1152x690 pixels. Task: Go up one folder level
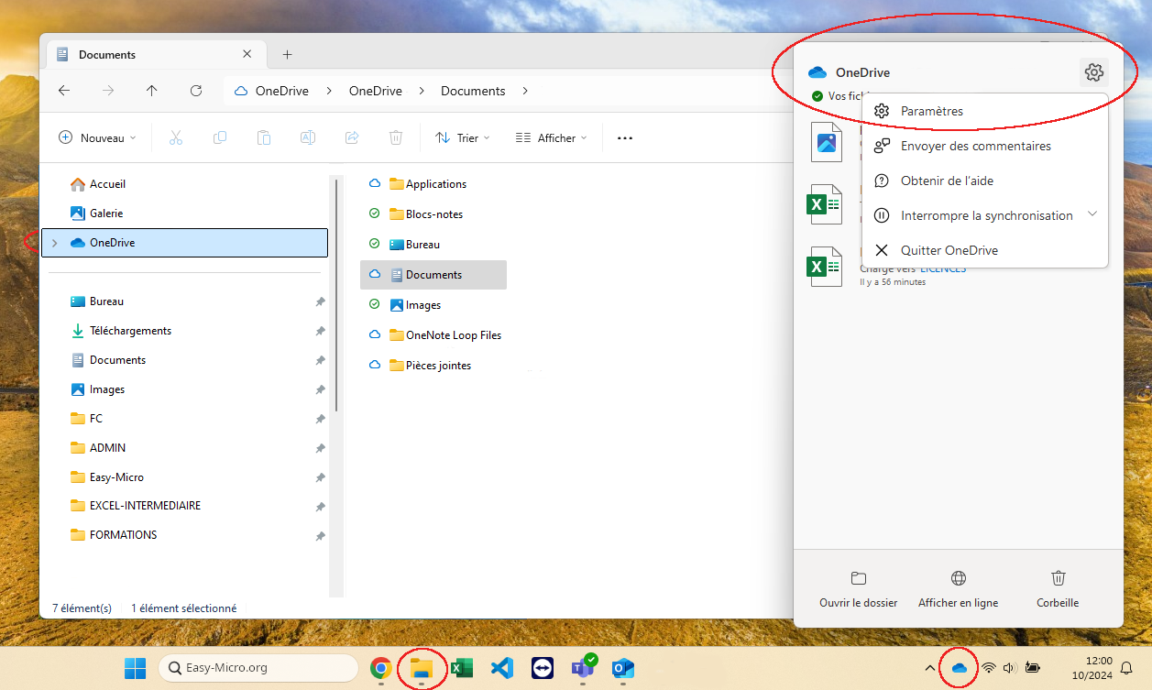pyautogui.click(x=152, y=91)
